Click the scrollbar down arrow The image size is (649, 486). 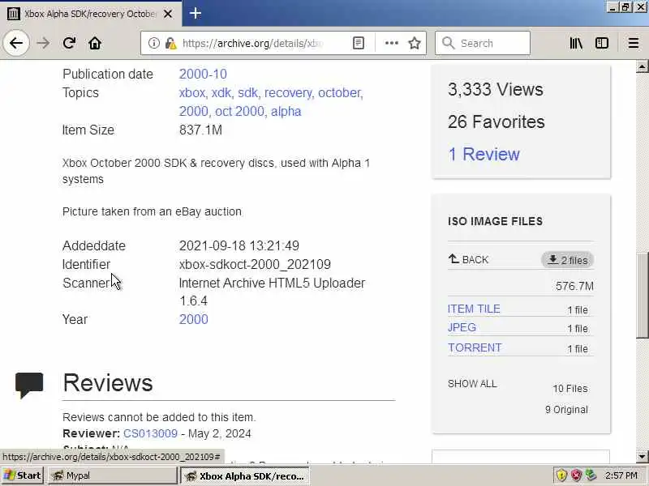pyautogui.click(x=642, y=457)
